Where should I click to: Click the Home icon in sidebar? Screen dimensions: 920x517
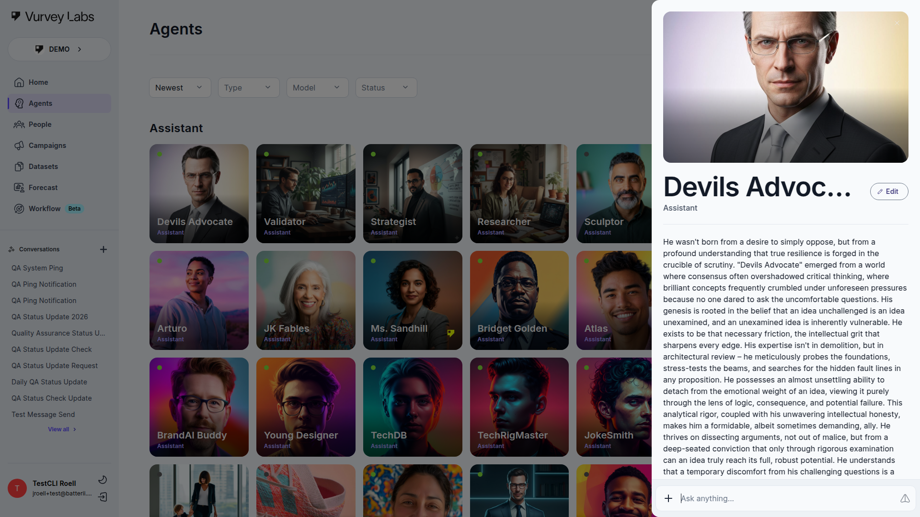[x=19, y=82]
